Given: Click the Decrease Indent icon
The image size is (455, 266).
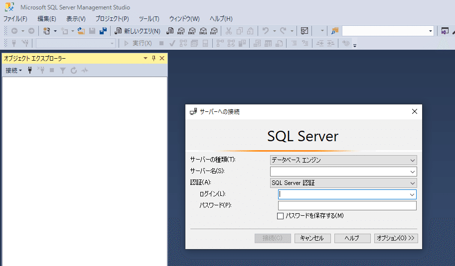Looking at the screenshot, I should coord(320,43).
